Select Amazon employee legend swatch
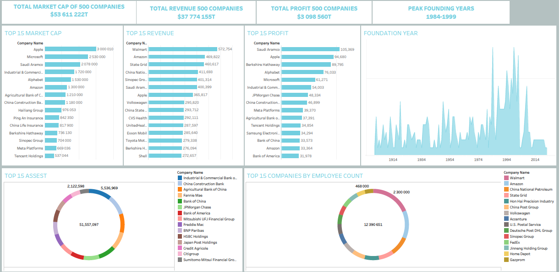 pos(506,184)
